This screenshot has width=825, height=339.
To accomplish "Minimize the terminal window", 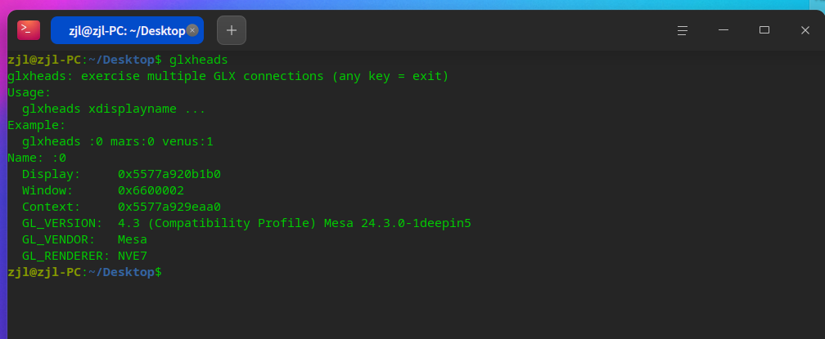I will [724, 30].
